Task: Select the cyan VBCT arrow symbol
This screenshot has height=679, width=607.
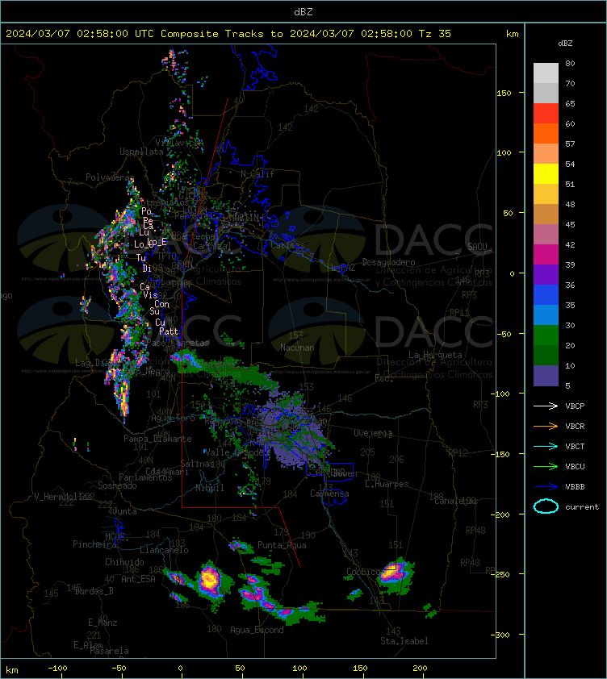Action: (x=546, y=446)
